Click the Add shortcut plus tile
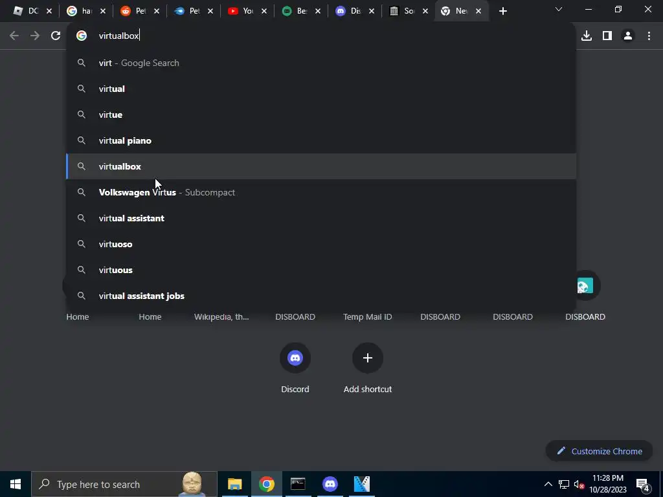Image resolution: width=663 pixels, height=497 pixels. pyautogui.click(x=368, y=368)
